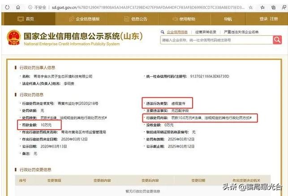Click the 不安全 security warning icon
The image size is (288, 196).
(x=30, y=8)
